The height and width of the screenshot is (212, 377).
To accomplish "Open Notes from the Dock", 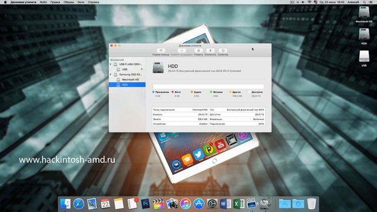I will [x=118, y=204].
